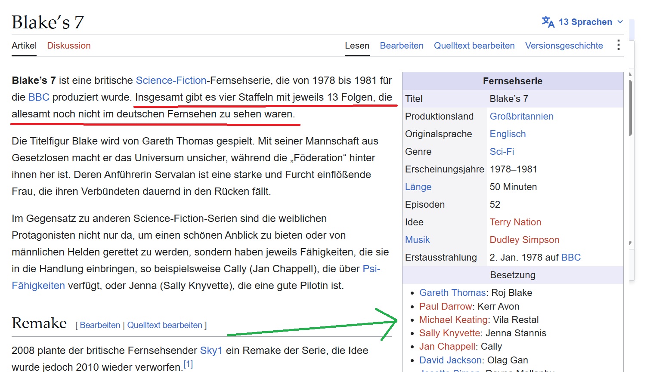Viewport: 647px width, 372px height.
Task: Open the Englisch link in infobox
Action: (x=508, y=134)
